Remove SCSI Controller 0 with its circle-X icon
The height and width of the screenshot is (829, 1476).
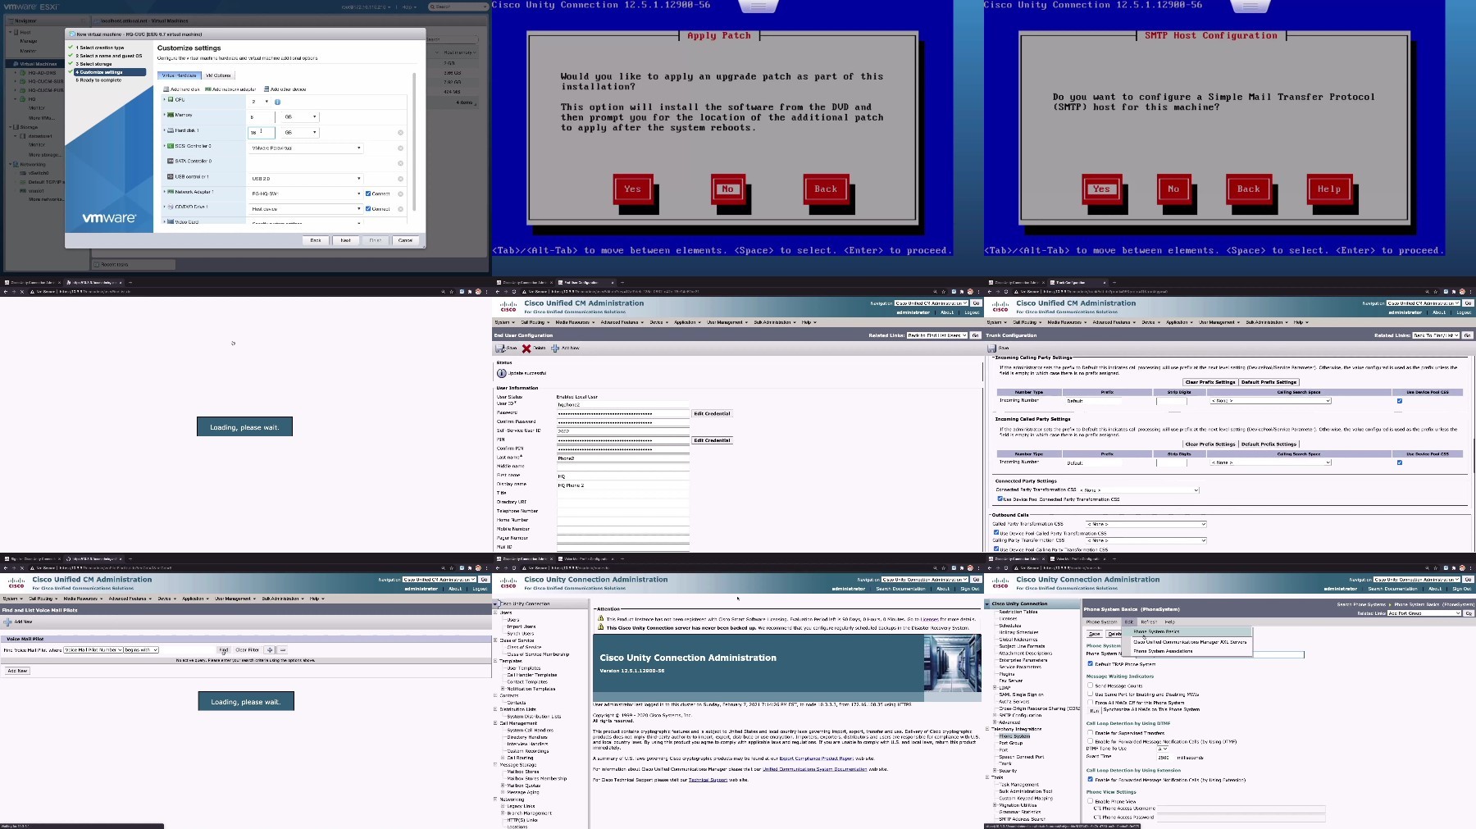[x=400, y=148]
